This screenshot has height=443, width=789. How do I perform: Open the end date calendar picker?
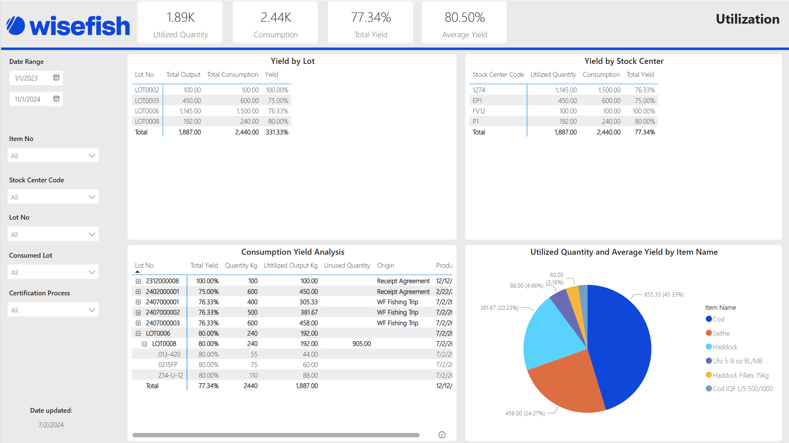(x=56, y=99)
